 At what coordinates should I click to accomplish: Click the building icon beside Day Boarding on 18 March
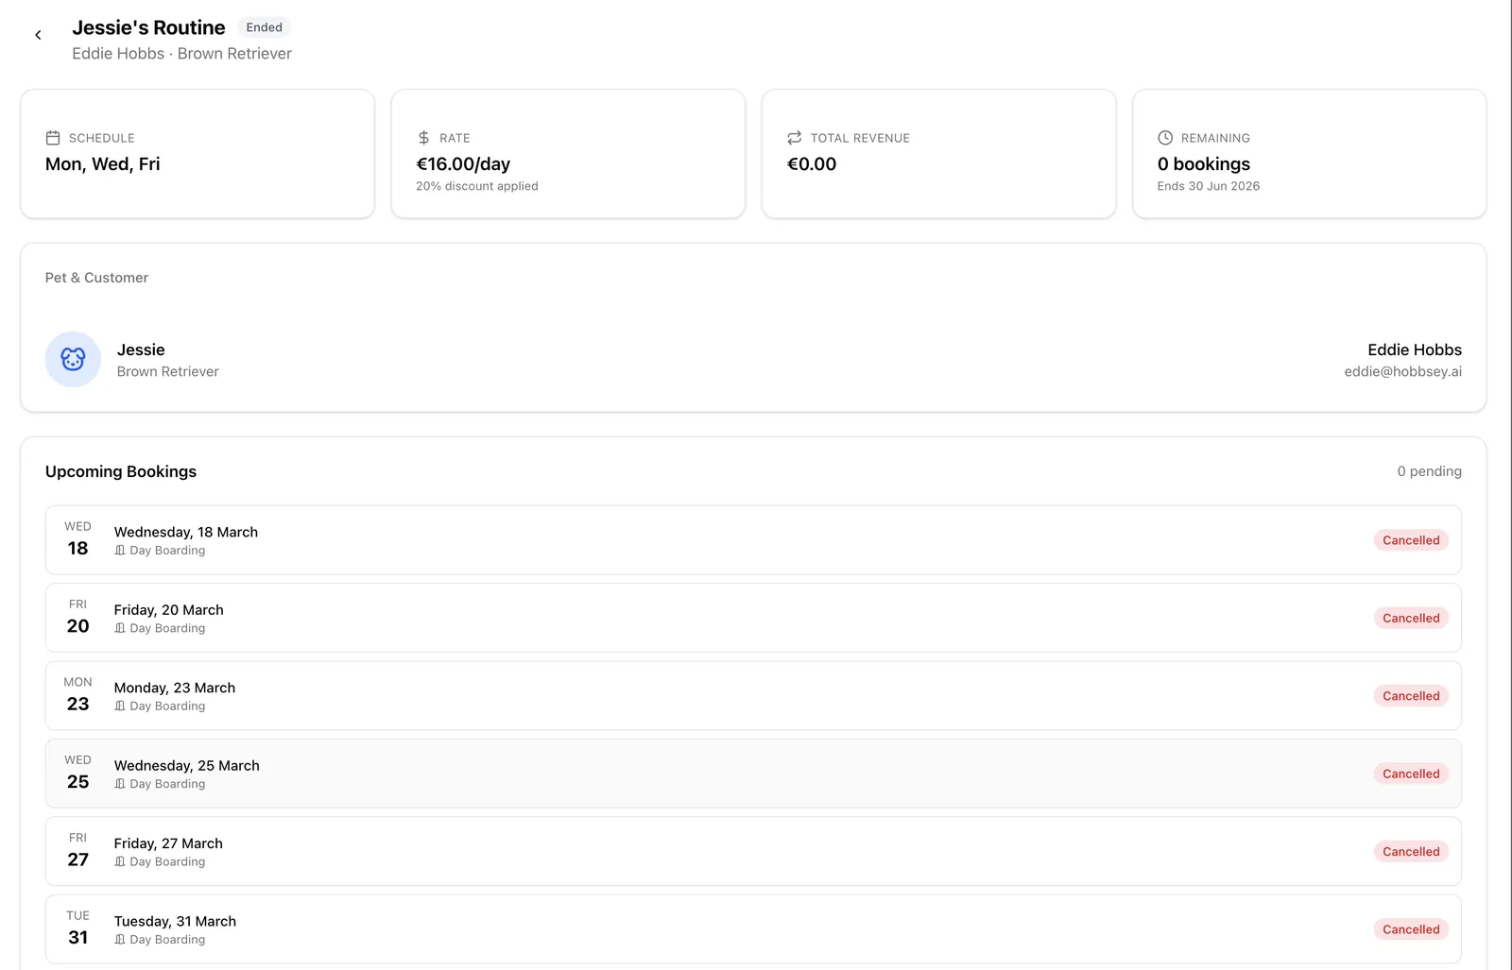[x=119, y=549]
